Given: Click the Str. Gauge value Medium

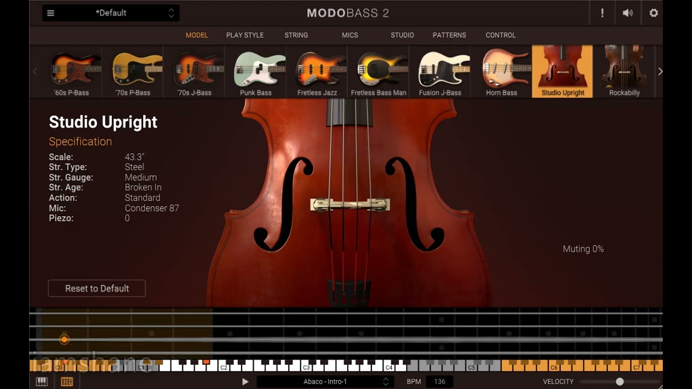Looking at the screenshot, I should pos(141,178).
